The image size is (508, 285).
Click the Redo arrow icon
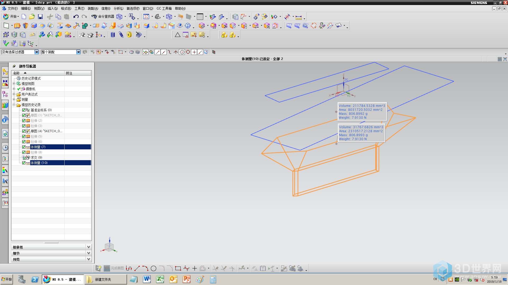pos(84,17)
